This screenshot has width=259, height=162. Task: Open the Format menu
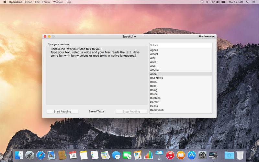[46, 2]
